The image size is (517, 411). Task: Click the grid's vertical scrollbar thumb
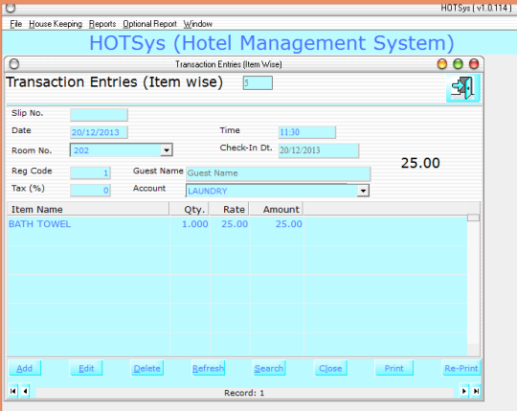click(x=474, y=217)
